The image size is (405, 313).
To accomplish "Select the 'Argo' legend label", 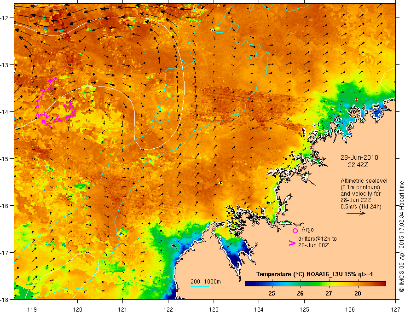I will [x=307, y=230].
